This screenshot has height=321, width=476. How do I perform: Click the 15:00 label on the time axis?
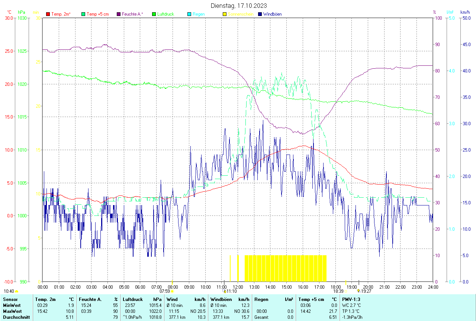click(x=286, y=287)
